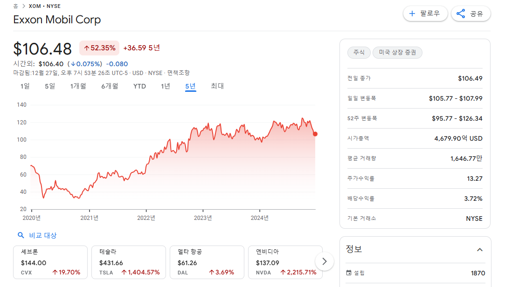Click the after-hours price $106.40
The width and height of the screenshot is (505, 287).
tap(51, 64)
